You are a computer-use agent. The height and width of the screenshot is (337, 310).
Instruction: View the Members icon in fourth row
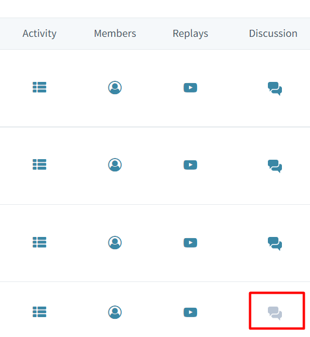point(115,312)
